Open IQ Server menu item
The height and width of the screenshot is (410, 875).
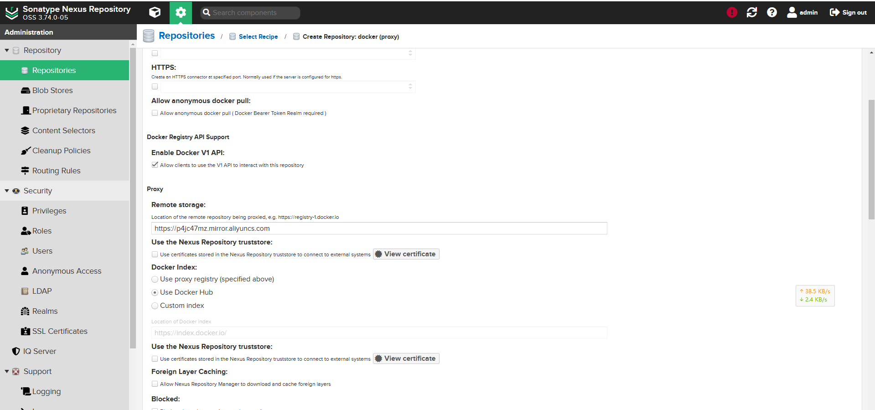click(x=65, y=351)
